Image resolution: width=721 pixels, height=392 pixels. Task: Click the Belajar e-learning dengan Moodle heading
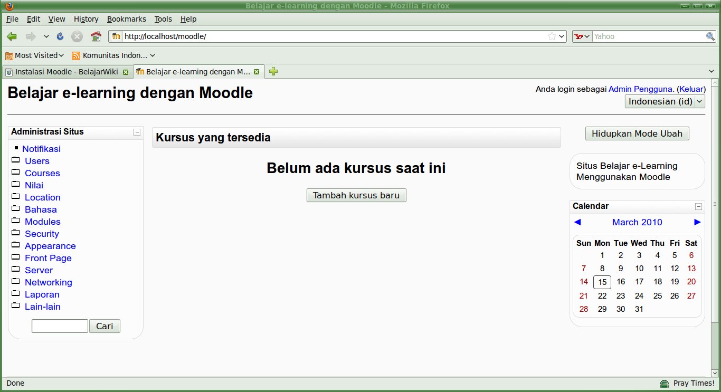tap(130, 93)
